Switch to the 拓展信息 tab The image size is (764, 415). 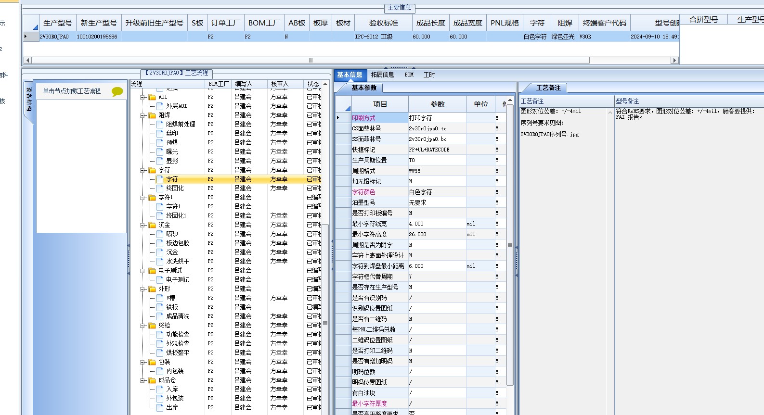(x=383, y=75)
